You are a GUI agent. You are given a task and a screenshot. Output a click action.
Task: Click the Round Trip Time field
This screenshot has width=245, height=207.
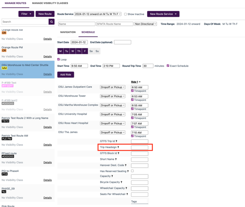(148, 66)
